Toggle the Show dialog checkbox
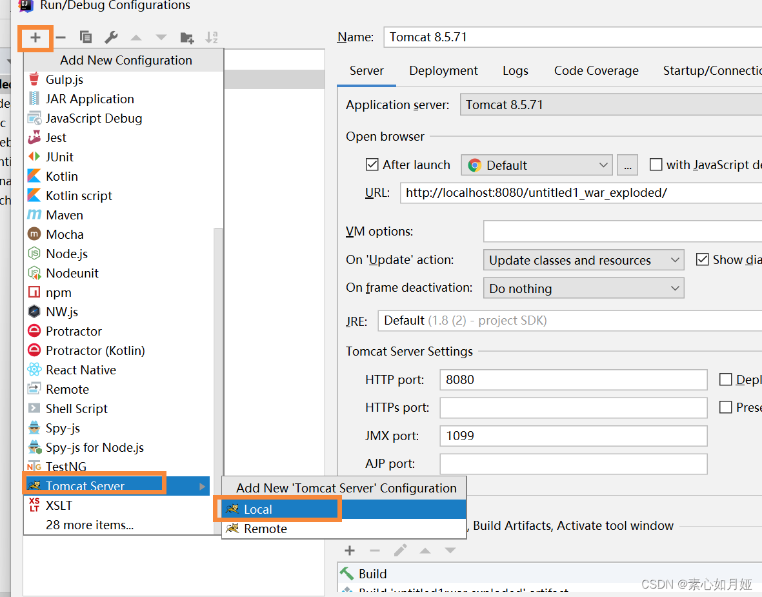 pyautogui.click(x=702, y=259)
